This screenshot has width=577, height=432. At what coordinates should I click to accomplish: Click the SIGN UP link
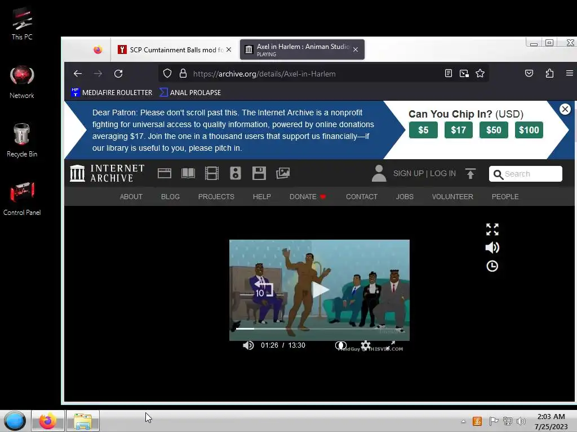(x=408, y=173)
